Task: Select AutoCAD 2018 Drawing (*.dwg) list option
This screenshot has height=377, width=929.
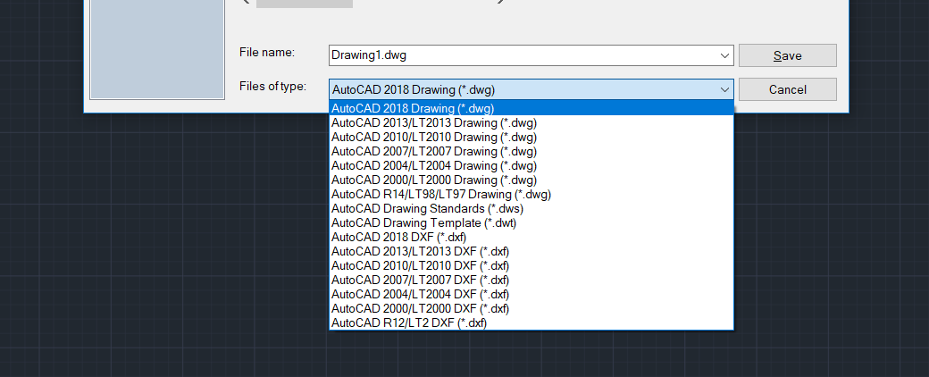Action: [531, 108]
